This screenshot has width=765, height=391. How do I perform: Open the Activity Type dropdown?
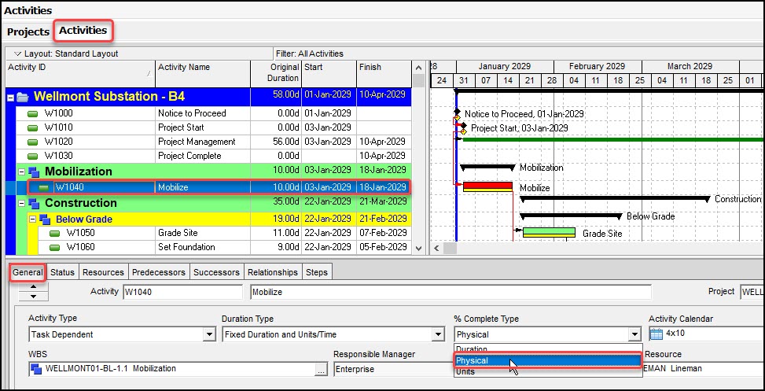pyautogui.click(x=209, y=334)
